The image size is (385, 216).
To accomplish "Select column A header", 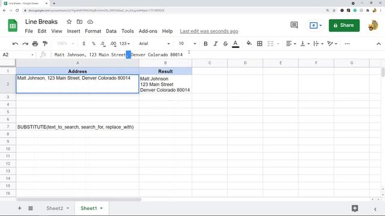I will click(x=78, y=63).
